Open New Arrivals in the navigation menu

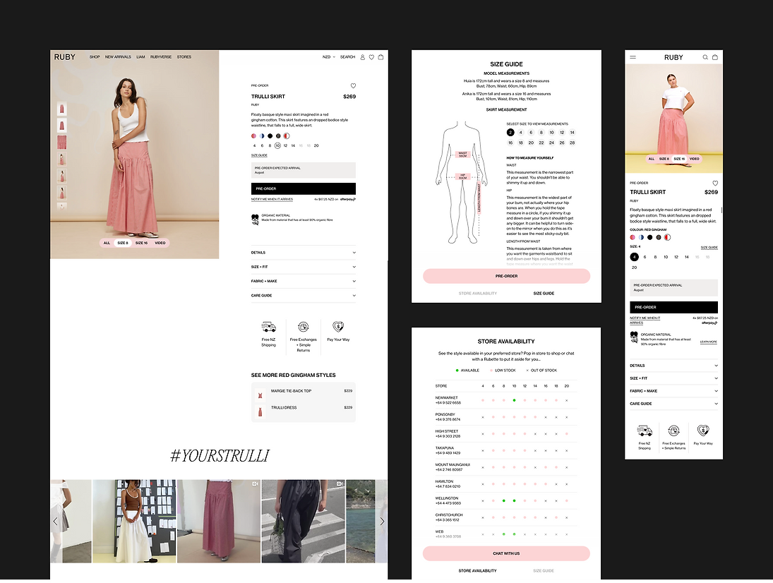point(118,57)
